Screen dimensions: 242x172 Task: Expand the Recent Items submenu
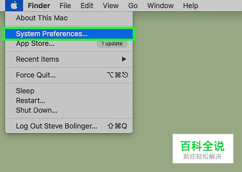pyautogui.click(x=69, y=59)
